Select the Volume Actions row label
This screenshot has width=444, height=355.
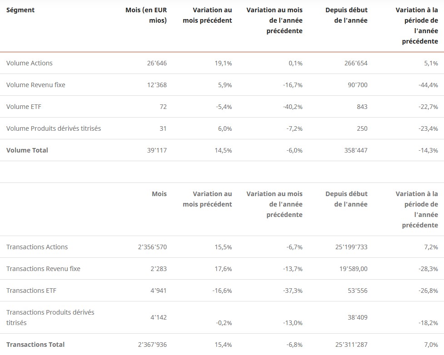click(30, 63)
